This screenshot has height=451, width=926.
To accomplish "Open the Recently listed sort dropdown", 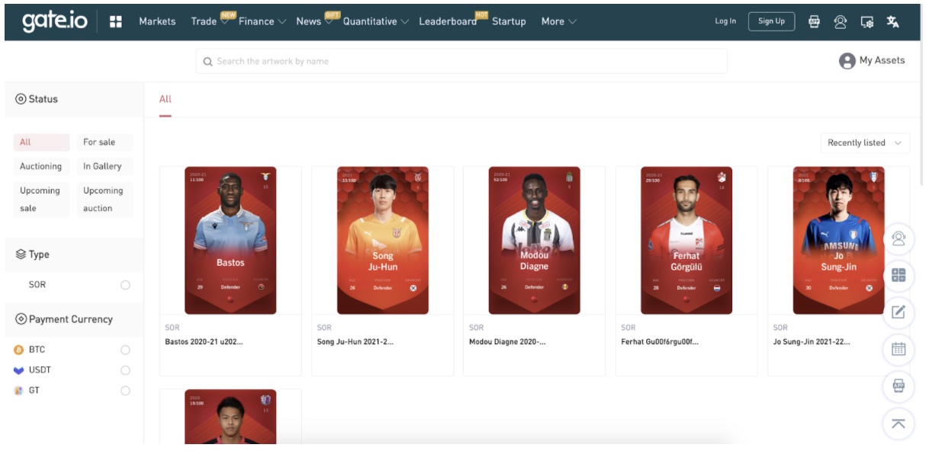I will pyautogui.click(x=865, y=142).
